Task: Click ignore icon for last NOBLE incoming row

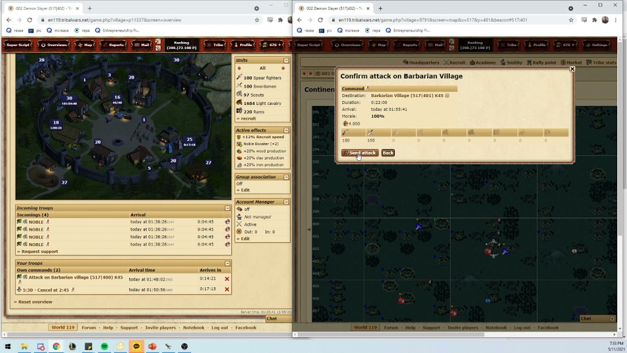Action: pyautogui.click(x=227, y=244)
